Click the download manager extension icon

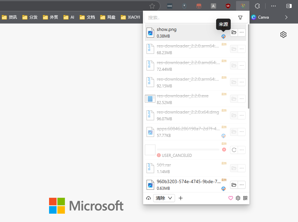point(243,6)
